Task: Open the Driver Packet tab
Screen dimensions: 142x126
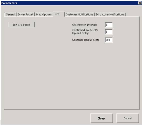Action: coord(25,15)
